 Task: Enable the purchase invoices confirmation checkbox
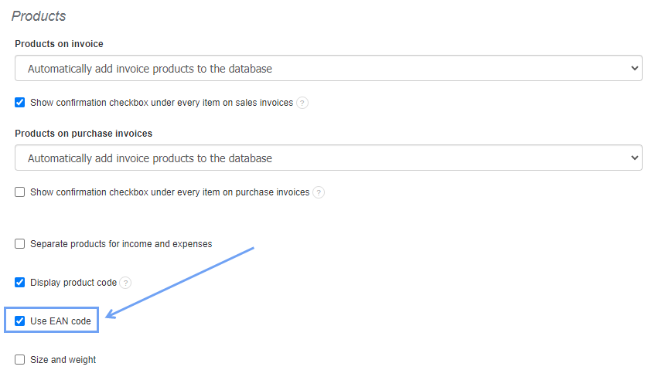[20, 192]
